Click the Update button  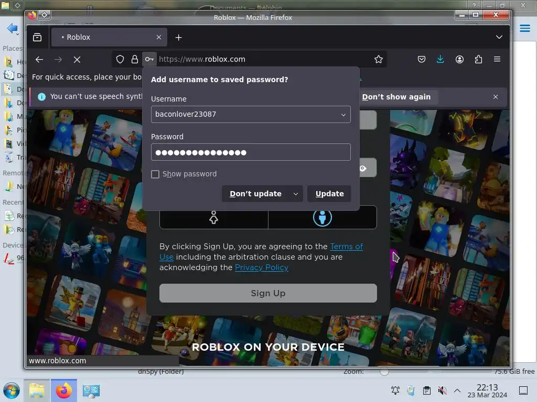point(329,194)
